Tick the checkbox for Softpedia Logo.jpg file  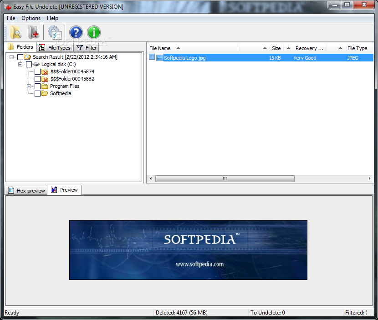152,57
